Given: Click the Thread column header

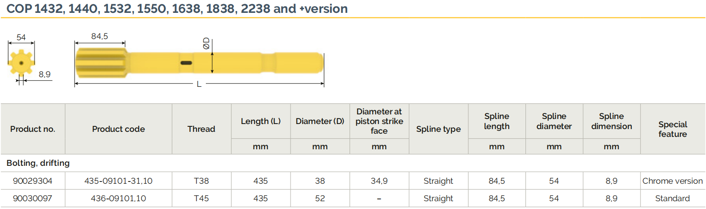Looking at the screenshot, I should [x=201, y=129].
